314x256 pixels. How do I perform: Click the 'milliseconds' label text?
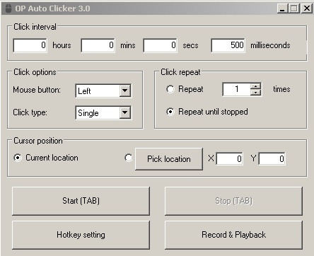tap(270, 45)
